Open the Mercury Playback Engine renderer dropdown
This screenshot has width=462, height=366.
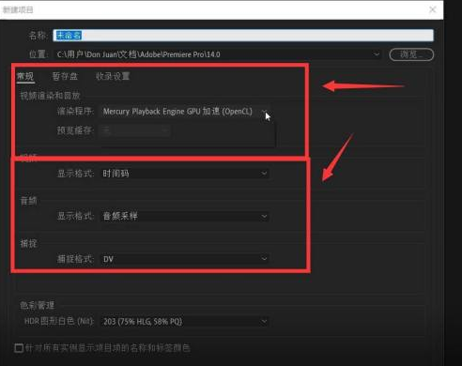[185, 112]
